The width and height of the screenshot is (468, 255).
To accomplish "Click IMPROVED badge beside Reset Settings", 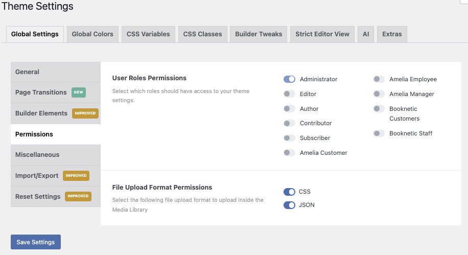I will (78, 196).
